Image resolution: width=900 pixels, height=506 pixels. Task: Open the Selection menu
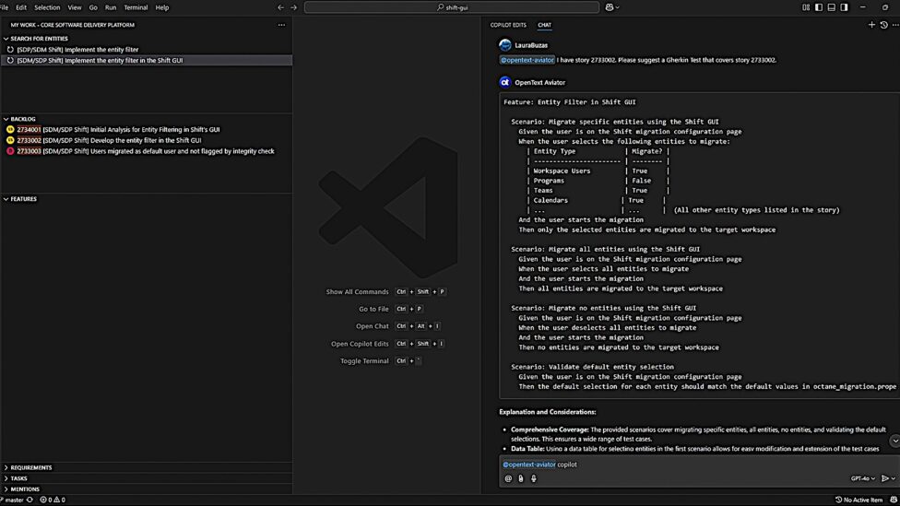tap(47, 7)
